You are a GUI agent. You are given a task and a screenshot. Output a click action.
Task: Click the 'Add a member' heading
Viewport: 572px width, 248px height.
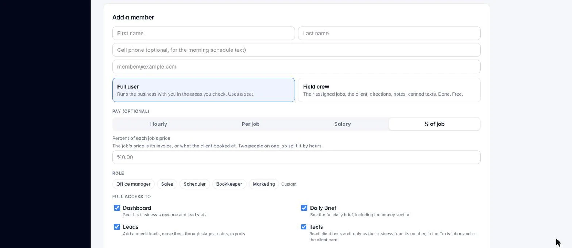coord(133,18)
